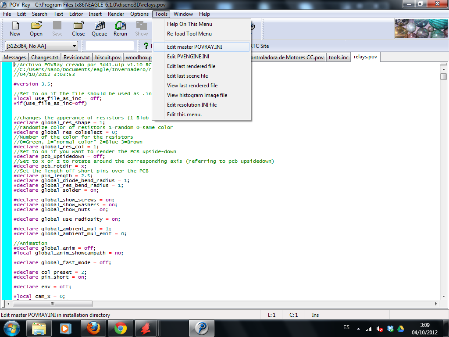Viewport: 449px width, 337px height.
Task: Switch to the biscuit.pov tab
Action: click(108, 57)
